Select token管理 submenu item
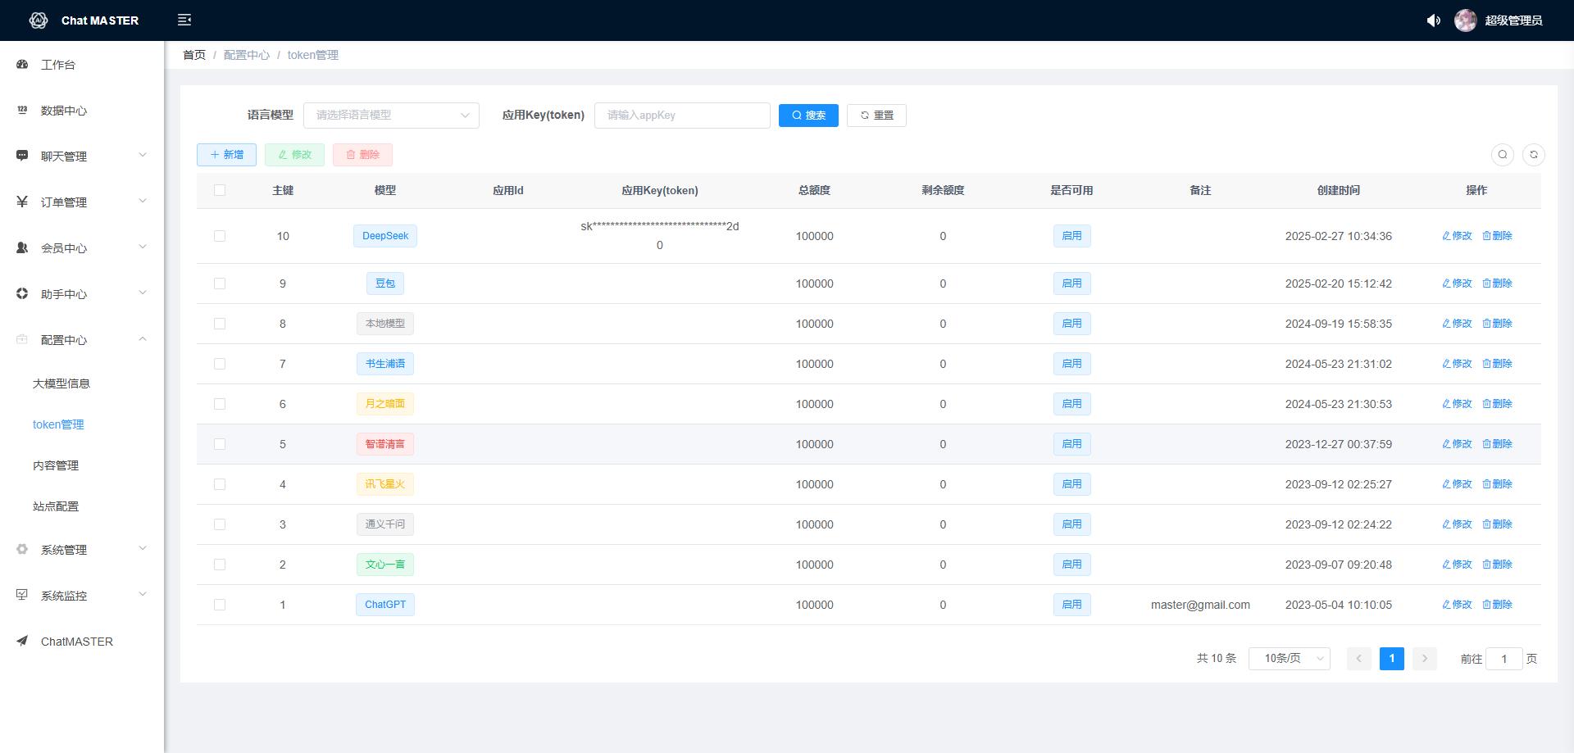The width and height of the screenshot is (1574, 753). pyautogui.click(x=58, y=424)
